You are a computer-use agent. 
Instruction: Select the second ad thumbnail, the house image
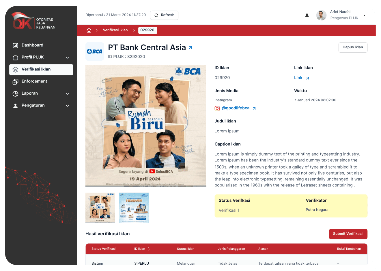click(x=134, y=207)
